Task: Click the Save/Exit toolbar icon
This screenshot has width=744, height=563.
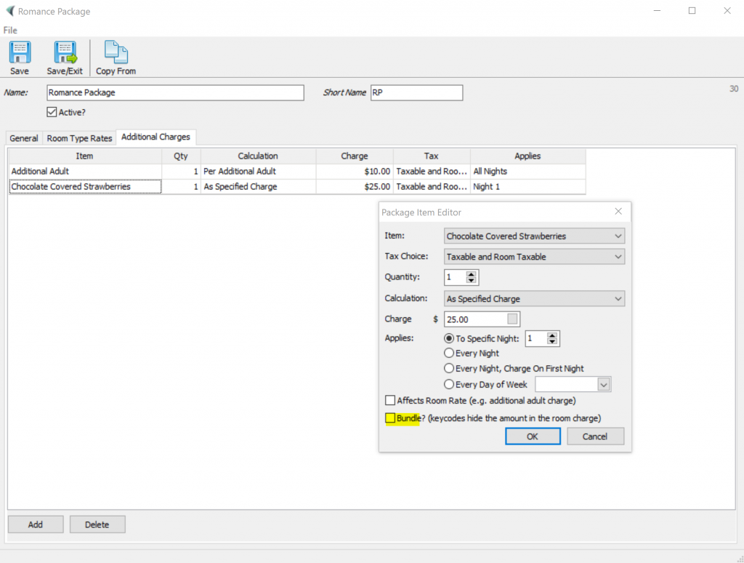Action: (64, 57)
